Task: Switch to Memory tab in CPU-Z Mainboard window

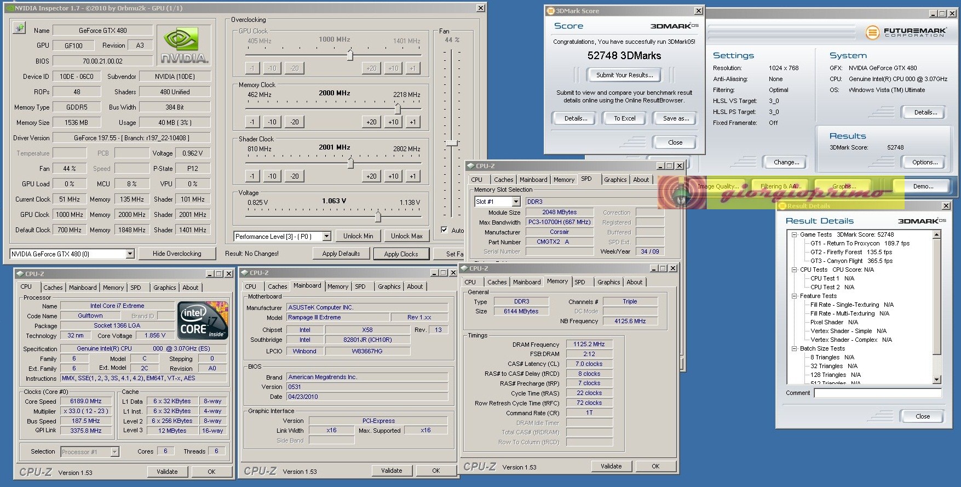Action: point(337,287)
